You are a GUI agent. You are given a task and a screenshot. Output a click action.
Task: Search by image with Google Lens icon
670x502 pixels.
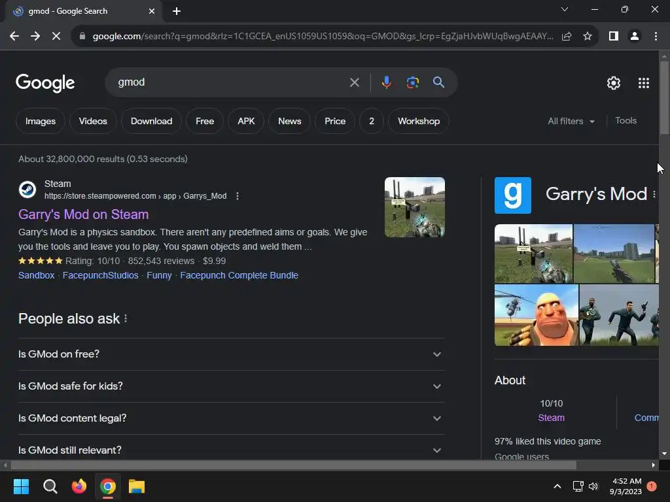click(412, 82)
